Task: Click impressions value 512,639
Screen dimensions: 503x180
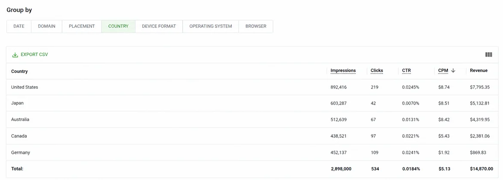Action: tap(338, 120)
